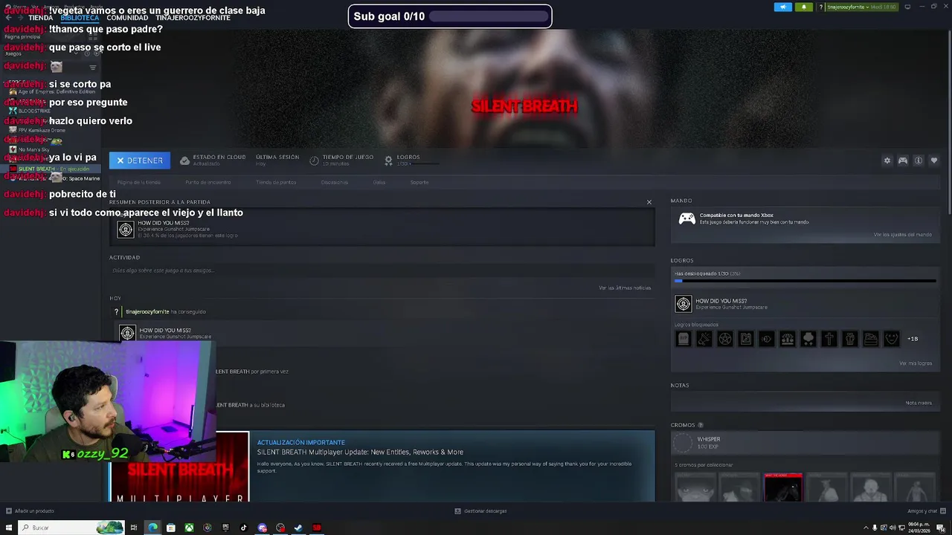The image size is (952, 535).
Task: Switch to Big Picture mode monitor icon
Action: pos(907,7)
